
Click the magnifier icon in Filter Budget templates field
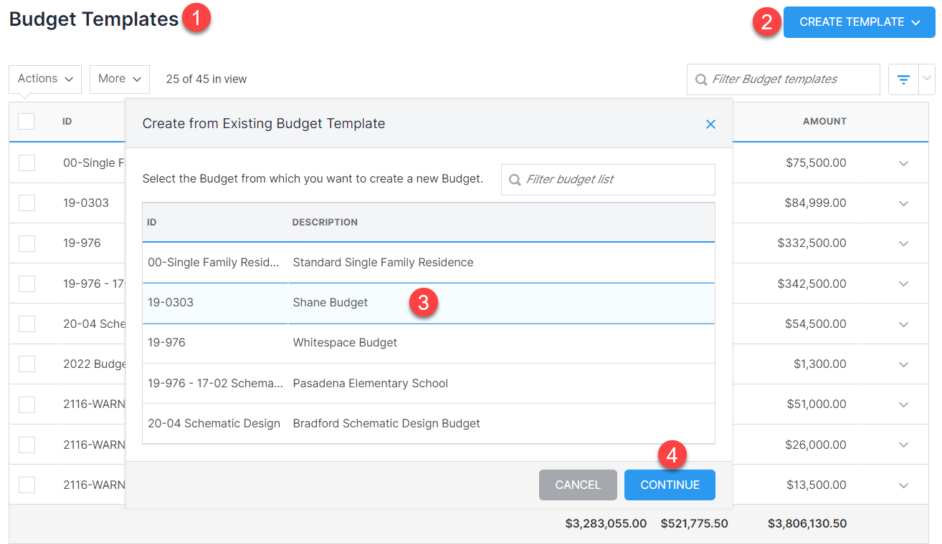[700, 79]
